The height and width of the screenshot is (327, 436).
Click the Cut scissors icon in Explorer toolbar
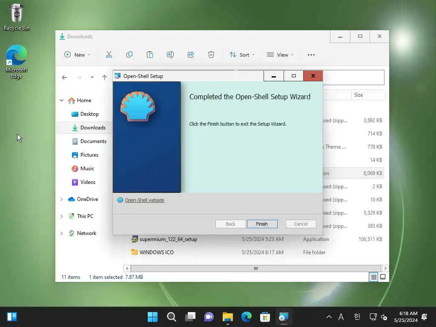[x=109, y=55]
